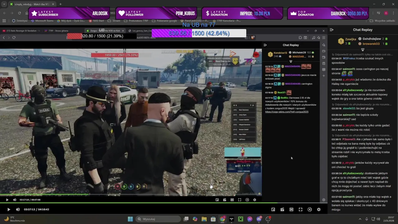Open OBS Studio from the taskbar
The width and height of the screenshot is (398, 224).
(x=268, y=219)
